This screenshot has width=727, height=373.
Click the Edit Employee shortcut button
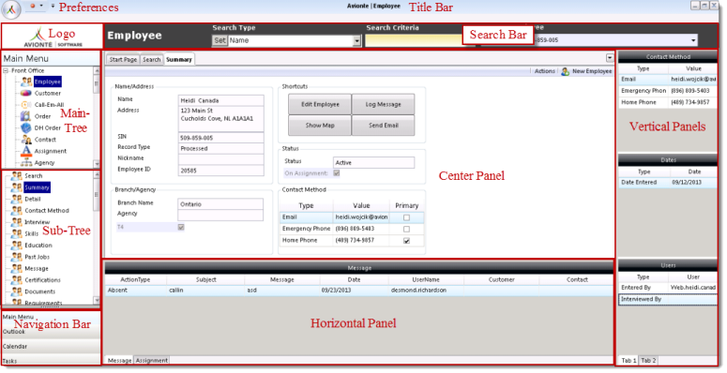point(320,104)
